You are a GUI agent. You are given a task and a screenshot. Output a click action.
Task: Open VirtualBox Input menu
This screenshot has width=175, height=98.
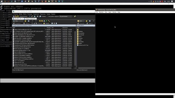[110, 12]
